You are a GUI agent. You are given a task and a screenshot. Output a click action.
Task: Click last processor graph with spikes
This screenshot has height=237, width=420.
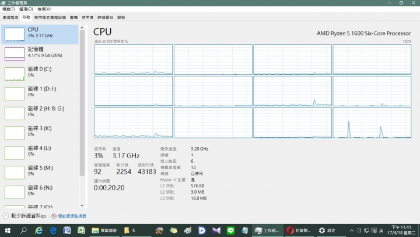point(372,123)
